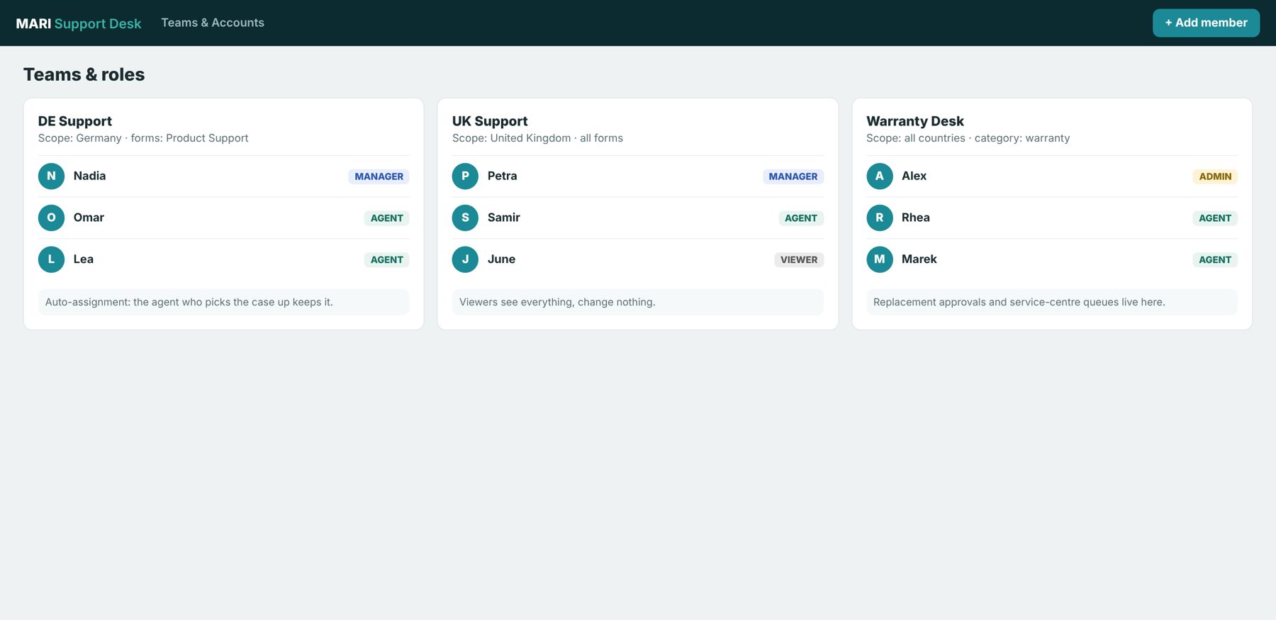Click the name Nadia
1276x620 pixels.
[89, 176]
